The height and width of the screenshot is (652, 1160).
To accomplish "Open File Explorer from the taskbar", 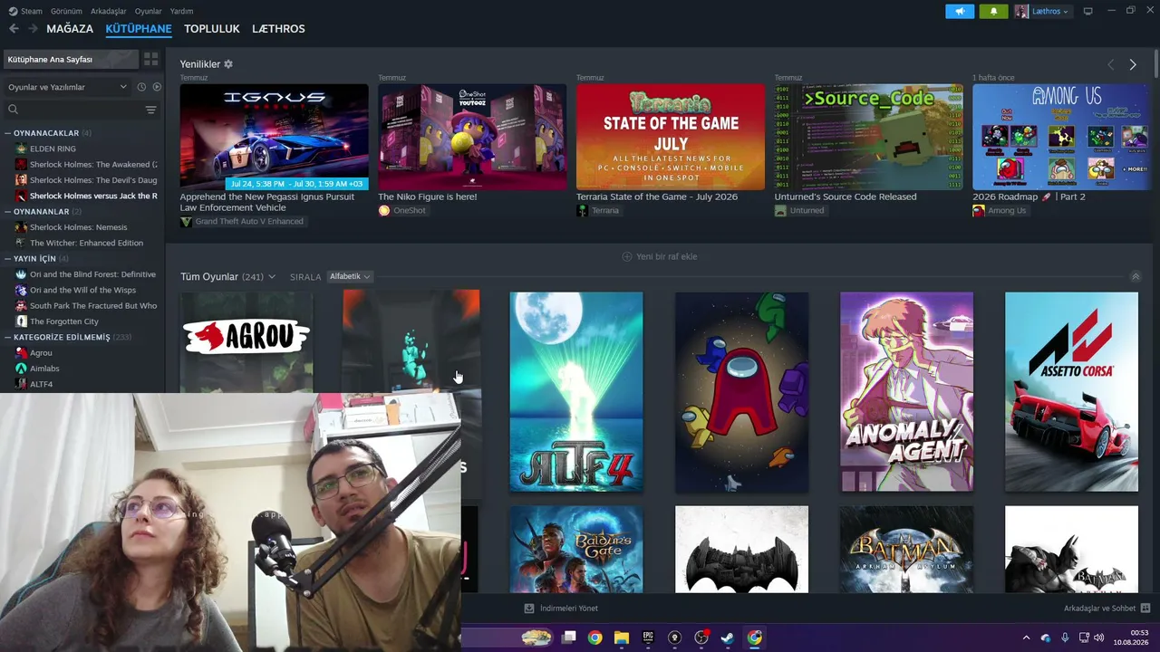I will [x=622, y=638].
